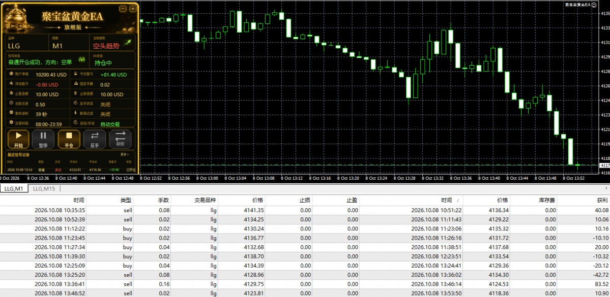Image resolution: width=610 pixels, height=297 pixels.
Task: Click the 交易时段 trading session icon
Action: pyautogui.click(x=11, y=123)
